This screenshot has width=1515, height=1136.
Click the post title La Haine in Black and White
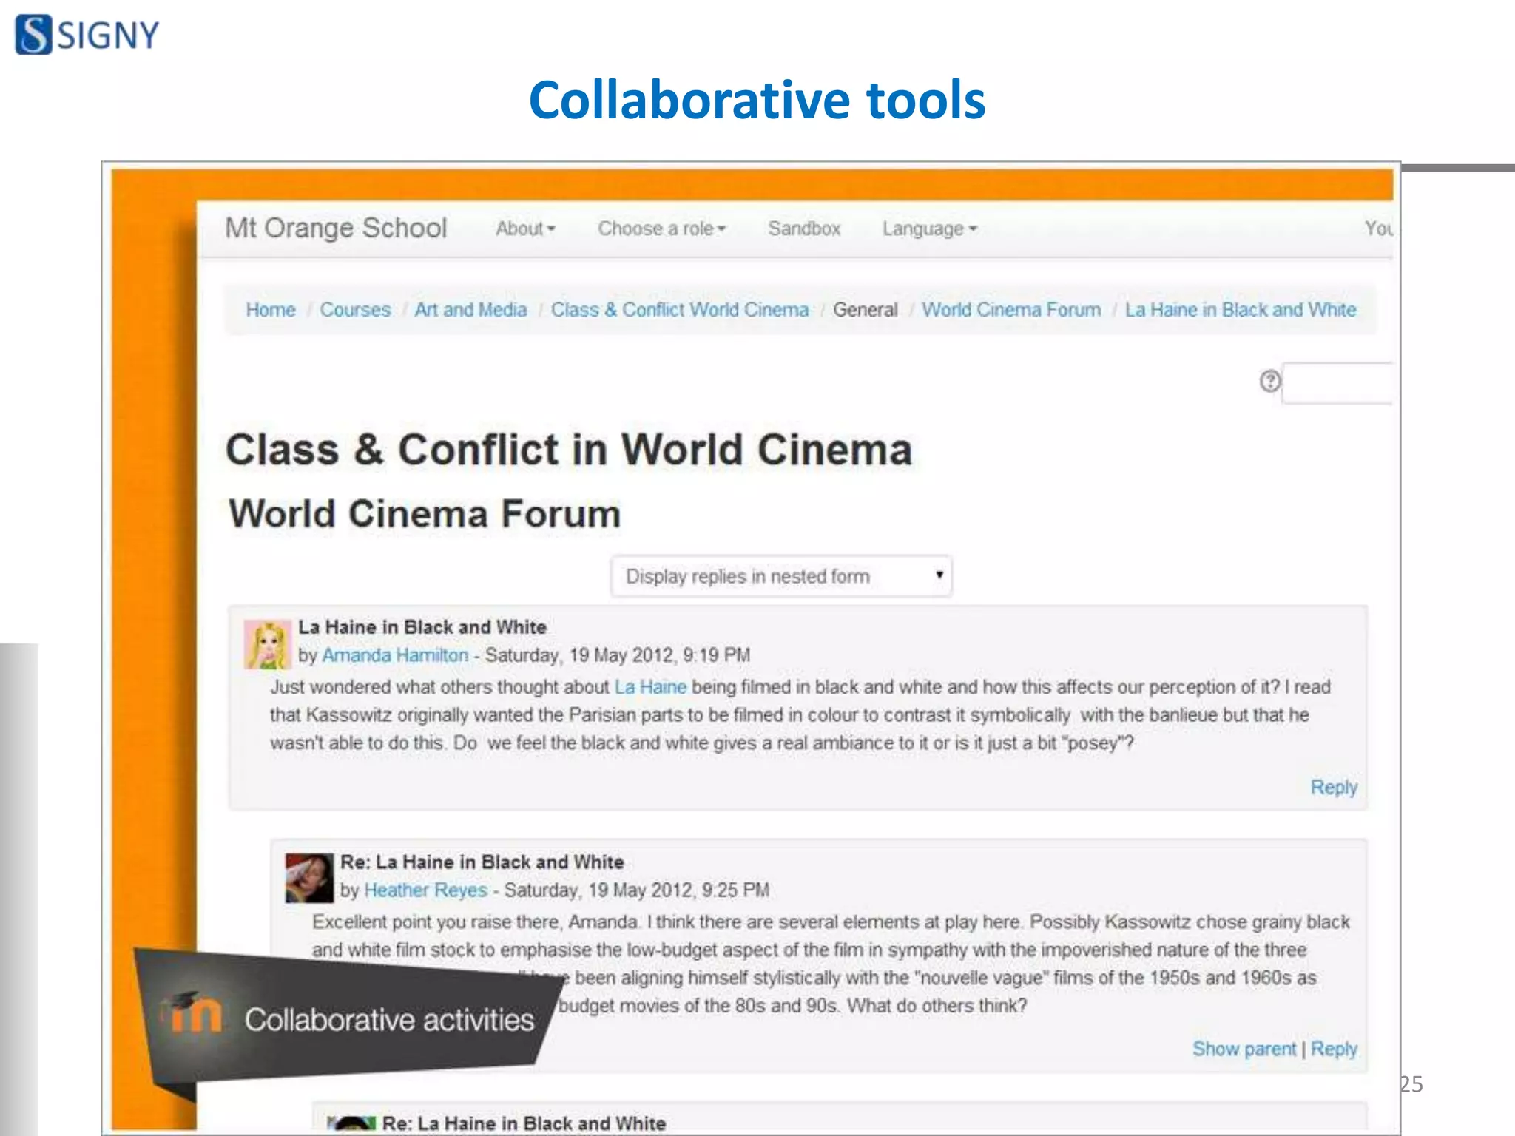click(x=422, y=627)
